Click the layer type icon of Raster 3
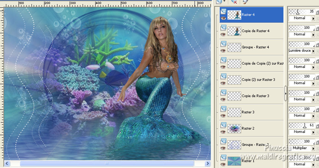319x168 pixels. pos(223,109)
